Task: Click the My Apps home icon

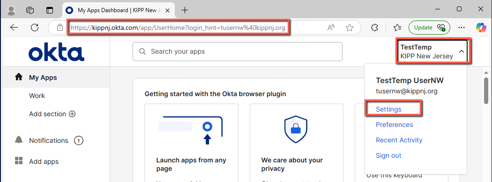Action: (x=19, y=77)
